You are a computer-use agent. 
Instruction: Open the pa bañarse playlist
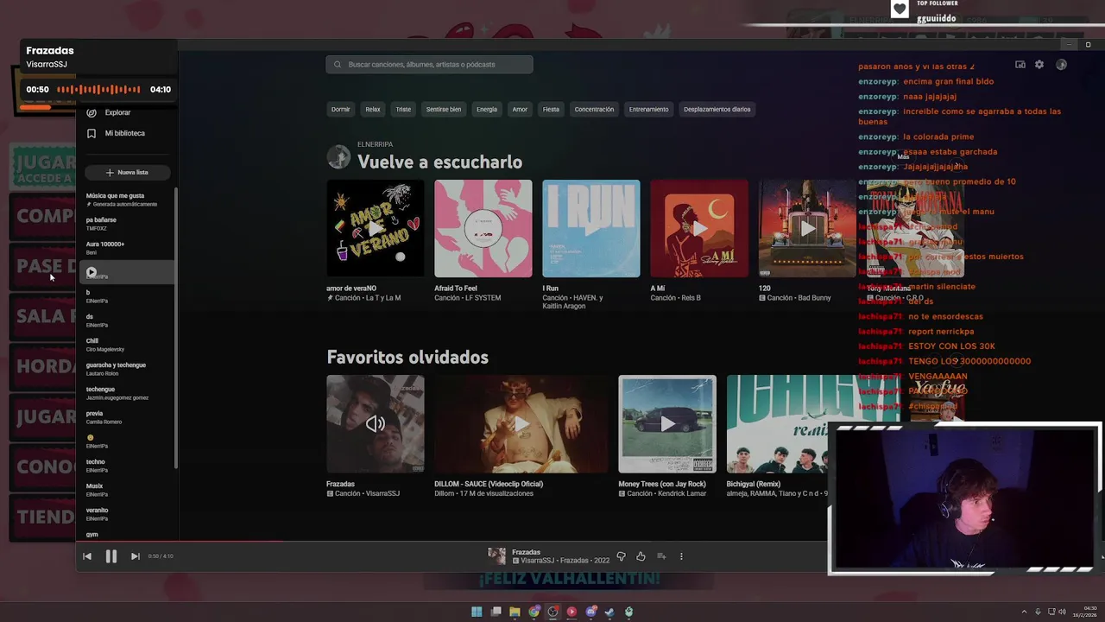pyautogui.click(x=127, y=224)
